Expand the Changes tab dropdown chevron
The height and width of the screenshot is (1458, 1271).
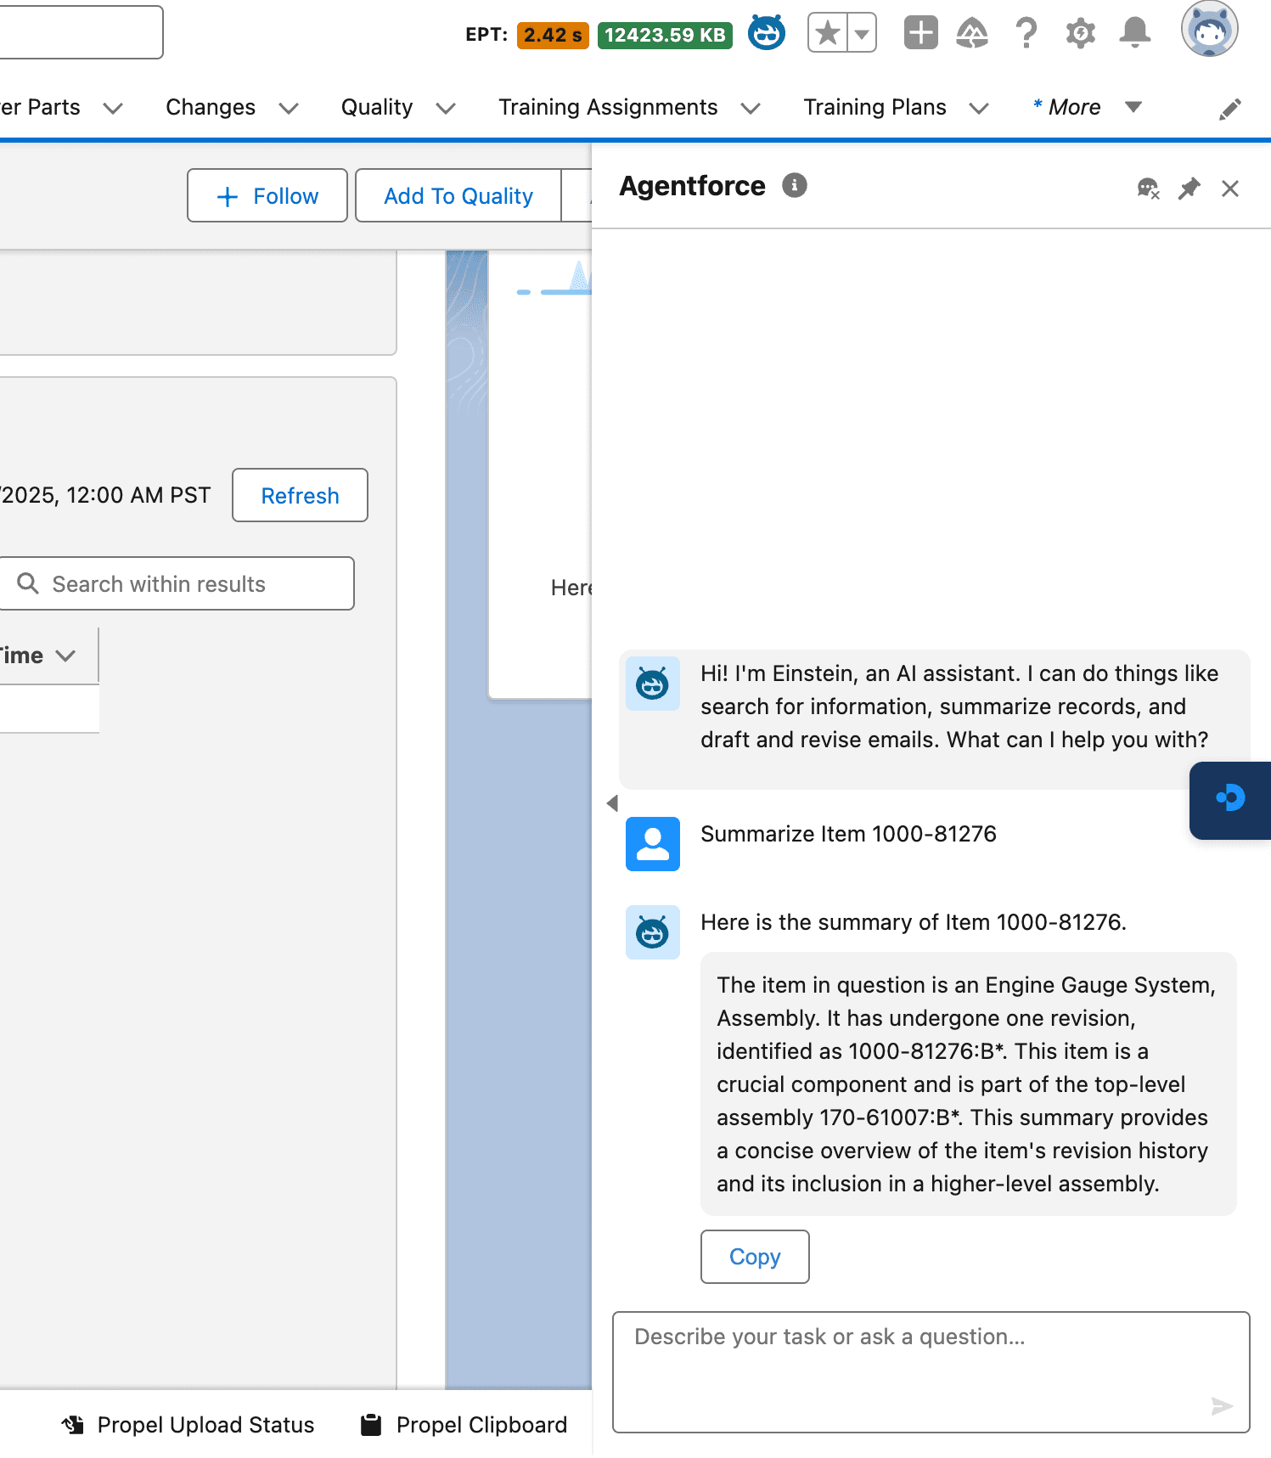point(289,108)
